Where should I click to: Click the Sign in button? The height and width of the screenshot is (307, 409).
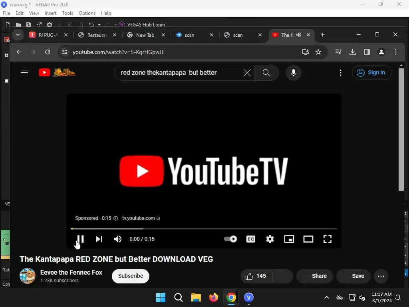[x=371, y=73]
